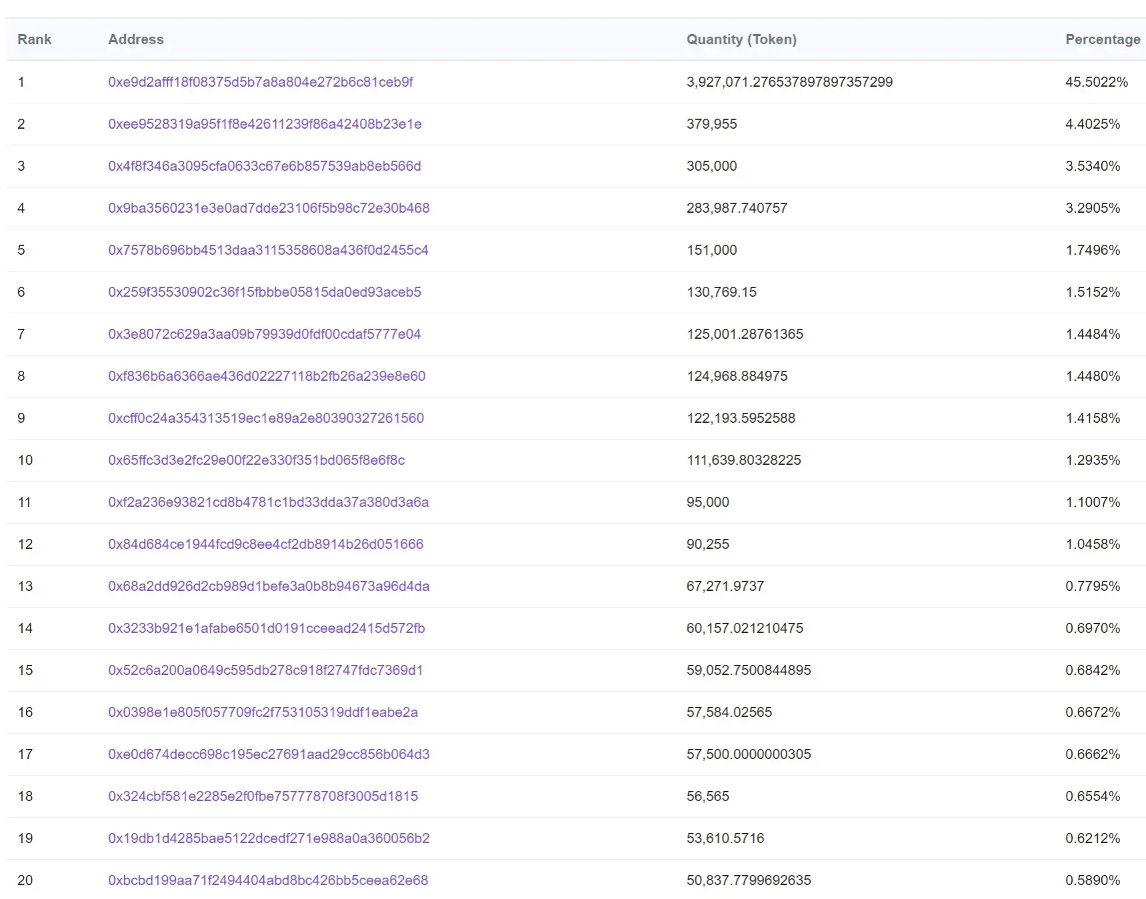This screenshot has width=1146, height=899.
Task: Open address 0xe9d2afff18f08375d5b7a8a804e272b6c81ceb9f
Action: 261,82
